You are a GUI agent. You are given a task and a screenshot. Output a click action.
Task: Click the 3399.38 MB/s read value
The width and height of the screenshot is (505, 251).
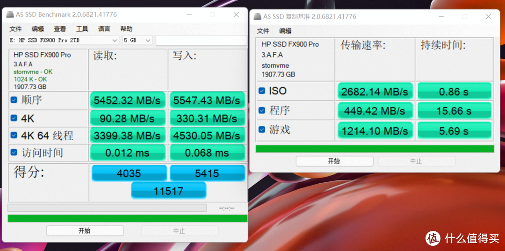(128, 136)
